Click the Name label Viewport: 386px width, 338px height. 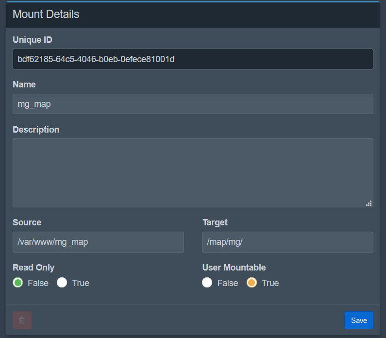click(x=24, y=84)
